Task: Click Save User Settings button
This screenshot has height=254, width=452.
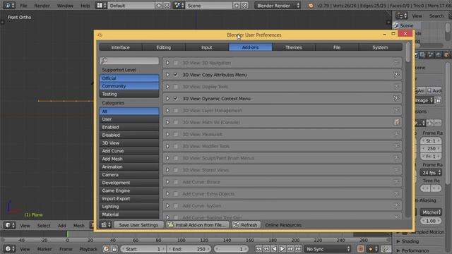Action: [138, 225]
